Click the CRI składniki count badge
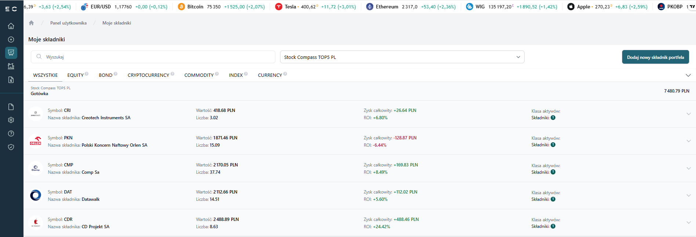Viewport: 696px width, 237px height. [x=553, y=118]
